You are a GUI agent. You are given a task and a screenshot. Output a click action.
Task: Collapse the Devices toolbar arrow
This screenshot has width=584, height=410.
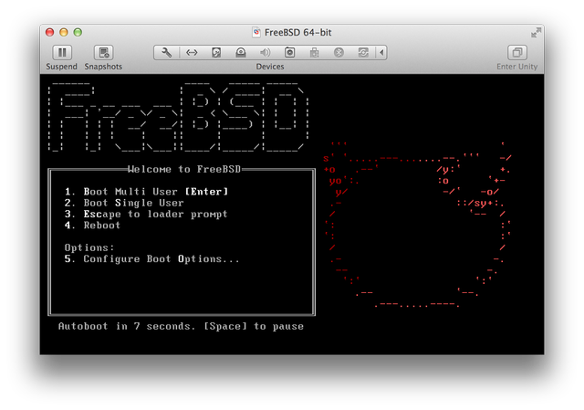point(381,53)
